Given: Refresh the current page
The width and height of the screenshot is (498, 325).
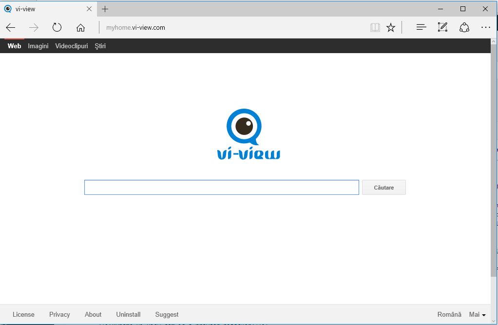Looking at the screenshot, I should coord(57,27).
